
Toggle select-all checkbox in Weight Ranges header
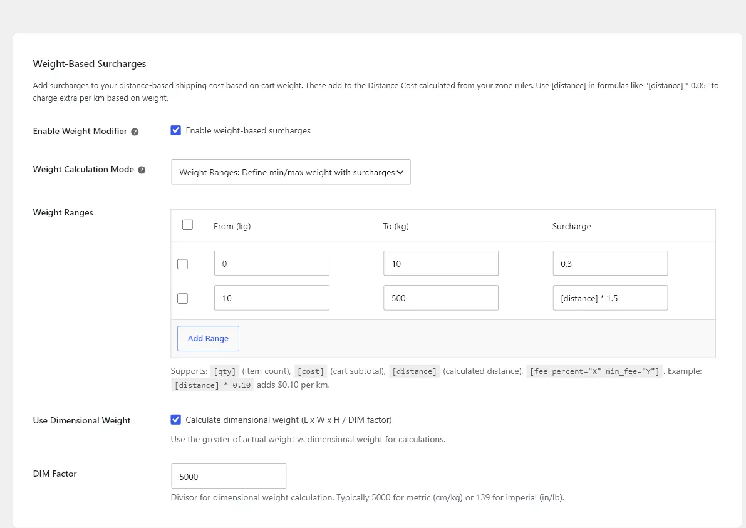pos(187,225)
